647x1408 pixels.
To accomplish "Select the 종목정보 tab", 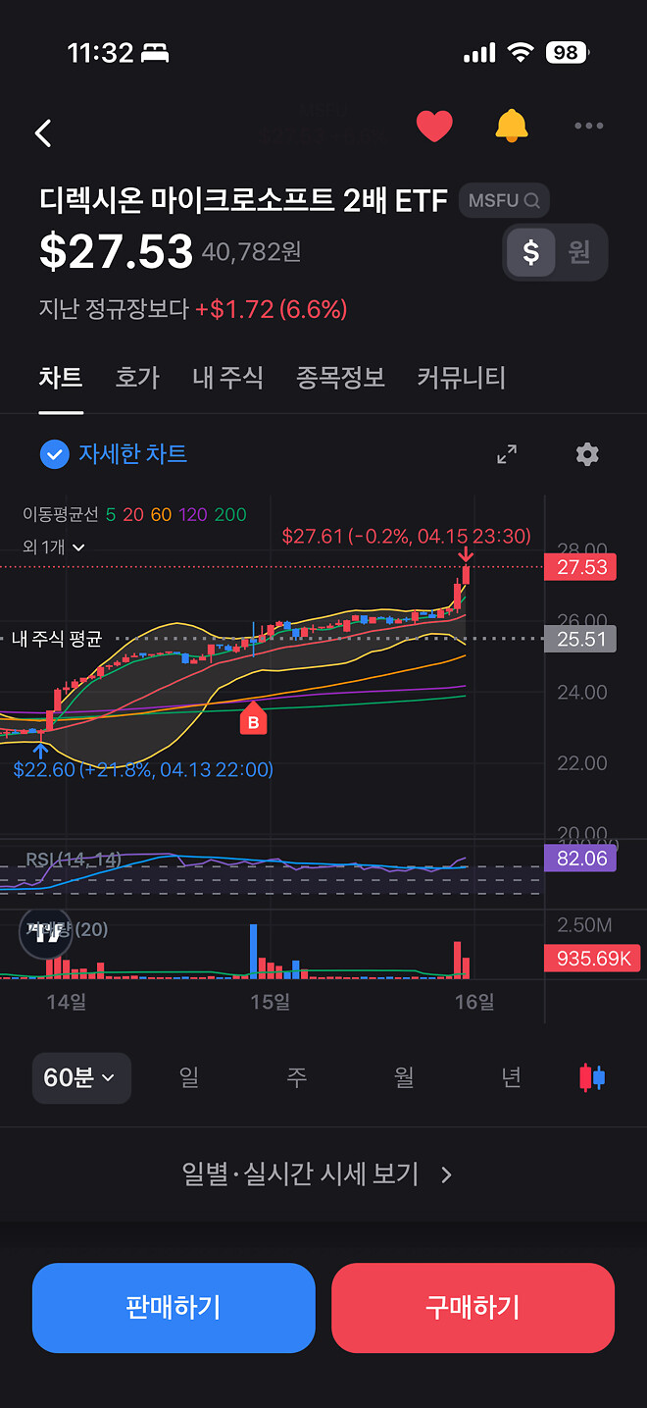I will point(340,378).
